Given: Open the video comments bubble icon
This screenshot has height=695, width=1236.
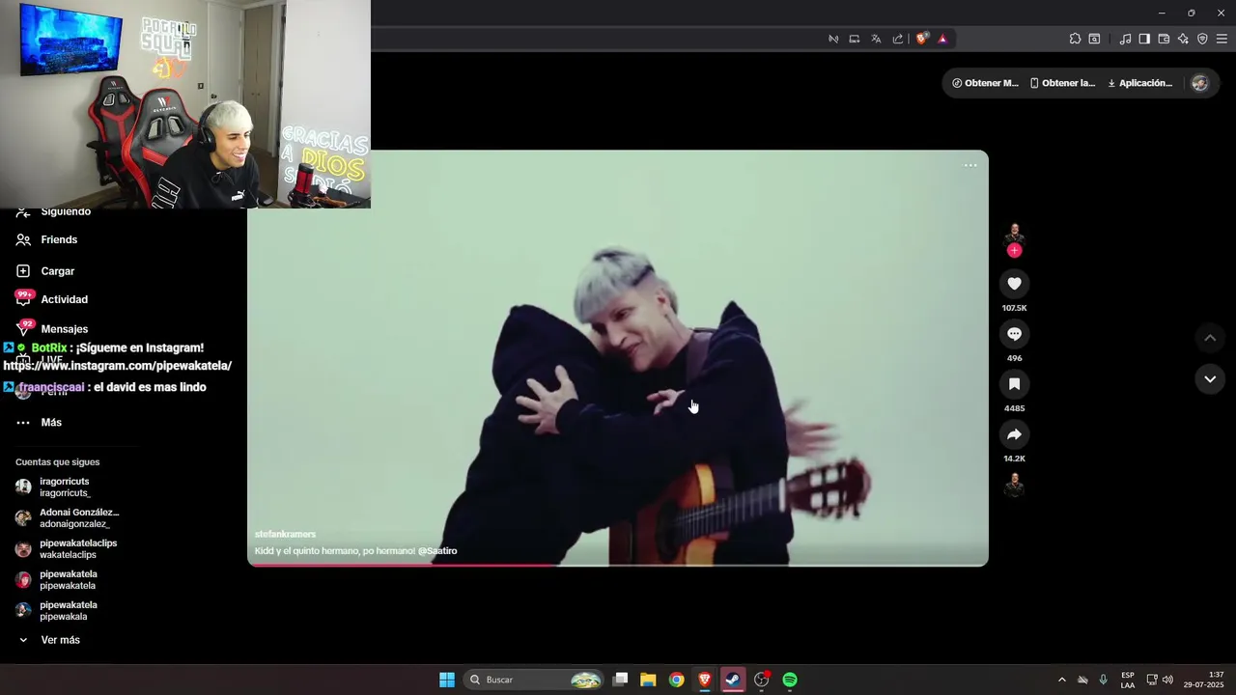Looking at the screenshot, I should coord(1014,334).
